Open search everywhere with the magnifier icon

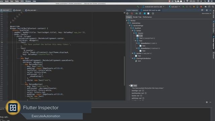(x=213, y=7)
